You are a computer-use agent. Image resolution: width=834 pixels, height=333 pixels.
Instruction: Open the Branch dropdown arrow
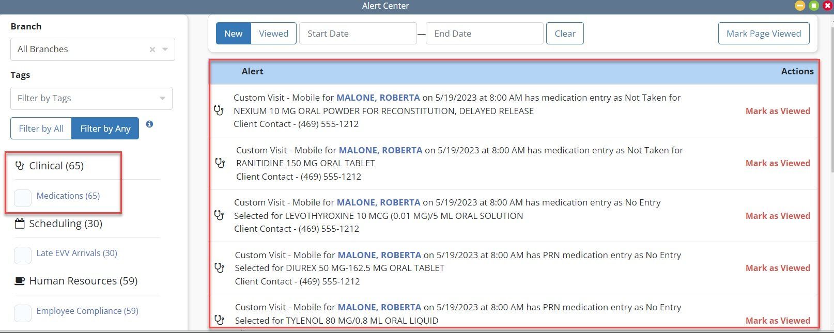165,50
